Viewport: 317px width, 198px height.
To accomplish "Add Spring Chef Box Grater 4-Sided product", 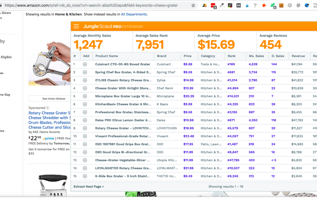I will tap(85, 72).
